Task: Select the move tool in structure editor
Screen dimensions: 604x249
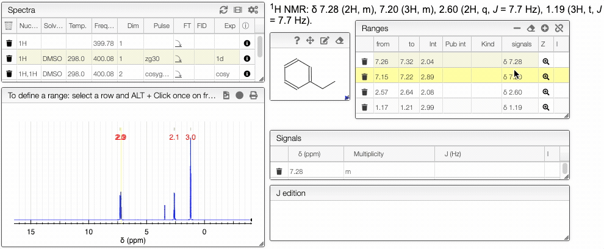Action: [x=310, y=40]
